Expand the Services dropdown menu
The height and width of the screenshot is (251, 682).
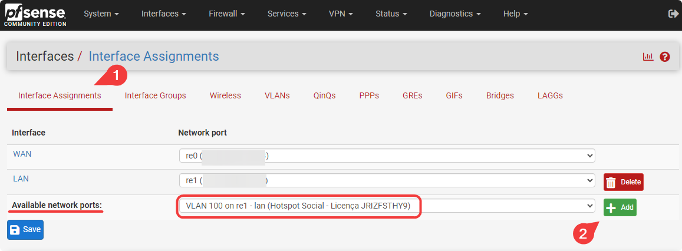point(286,14)
